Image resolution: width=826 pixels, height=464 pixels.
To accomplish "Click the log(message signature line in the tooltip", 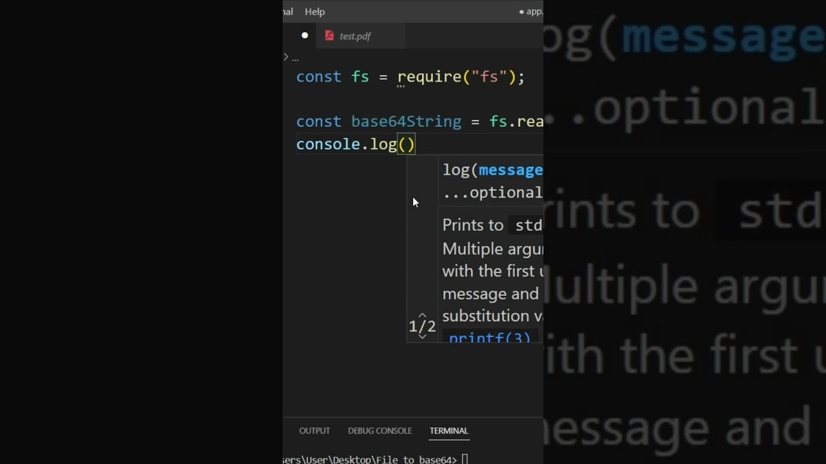I will [x=492, y=170].
